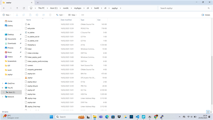
Task: Open Google Chrome from taskbar
Action: [156, 117]
